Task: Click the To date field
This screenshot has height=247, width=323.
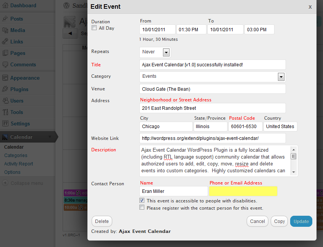Action: pyautogui.click(x=225, y=29)
